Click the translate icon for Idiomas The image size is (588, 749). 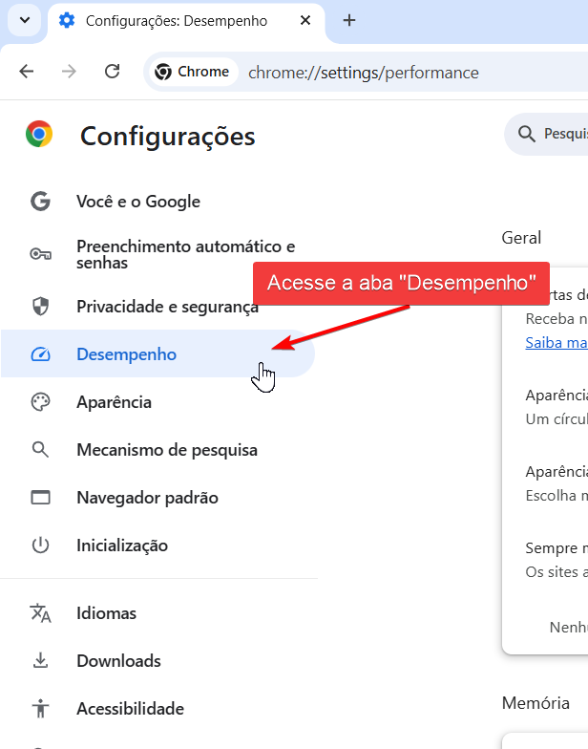pos(40,613)
